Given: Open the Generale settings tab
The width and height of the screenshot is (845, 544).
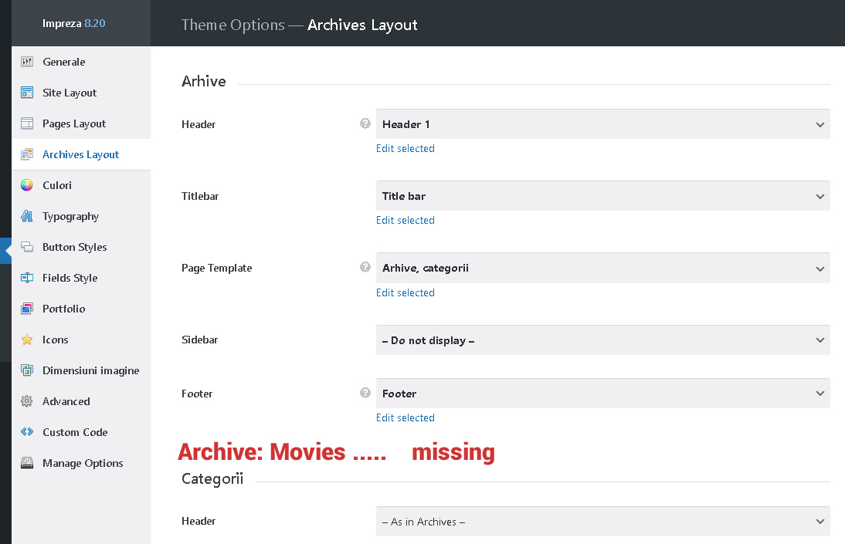Looking at the screenshot, I should (x=81, y=62).
